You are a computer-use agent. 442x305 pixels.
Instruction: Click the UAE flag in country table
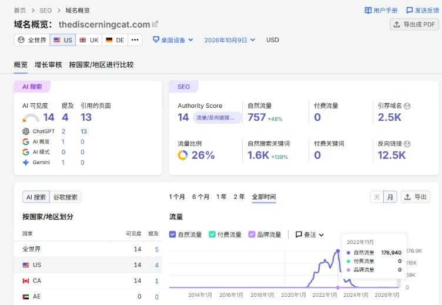26,297
